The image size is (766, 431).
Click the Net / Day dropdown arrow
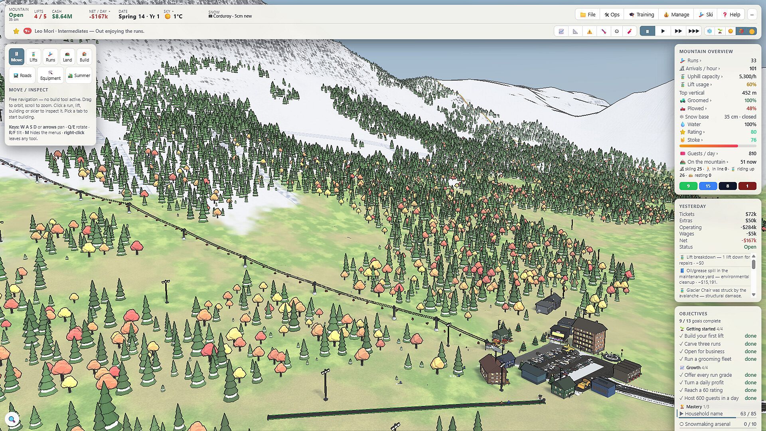coord(109,12)
